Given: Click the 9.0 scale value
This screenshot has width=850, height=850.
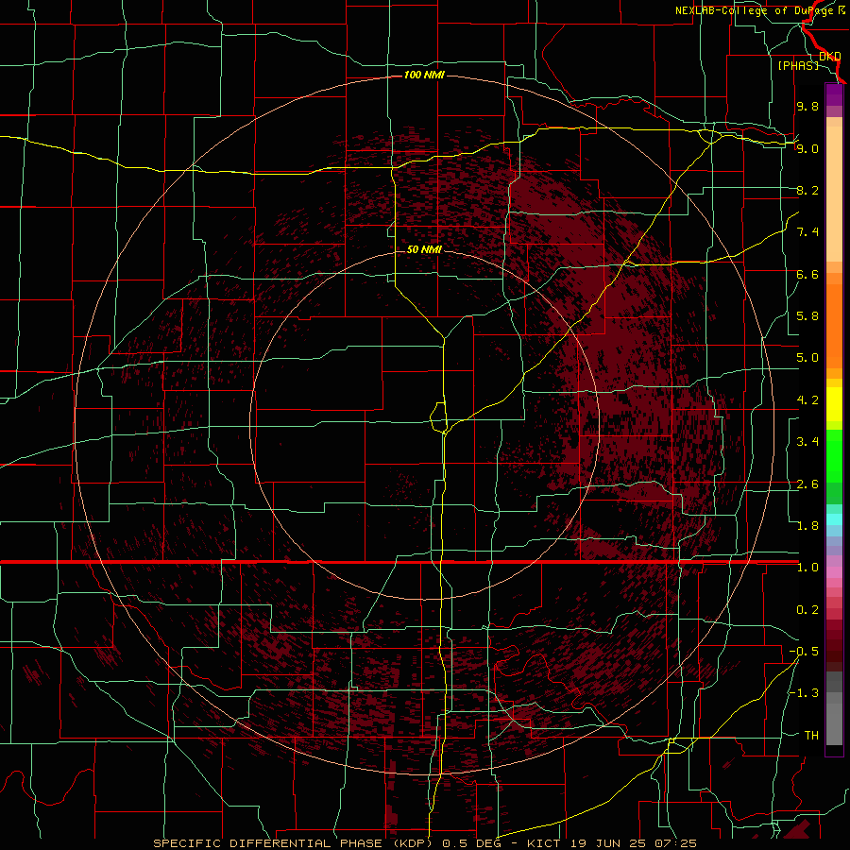Looking at the screenshot, I should (x=807, y=148).
